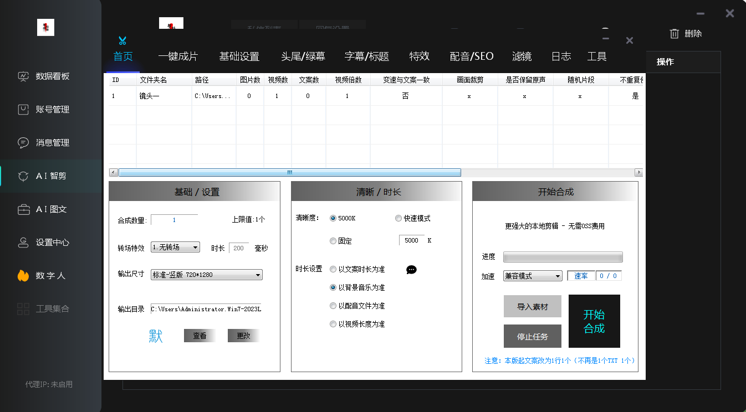Screen dimensions: 746x412
Task: Click the table's horizontal scrollbar thumb
Action: point(289,173)
